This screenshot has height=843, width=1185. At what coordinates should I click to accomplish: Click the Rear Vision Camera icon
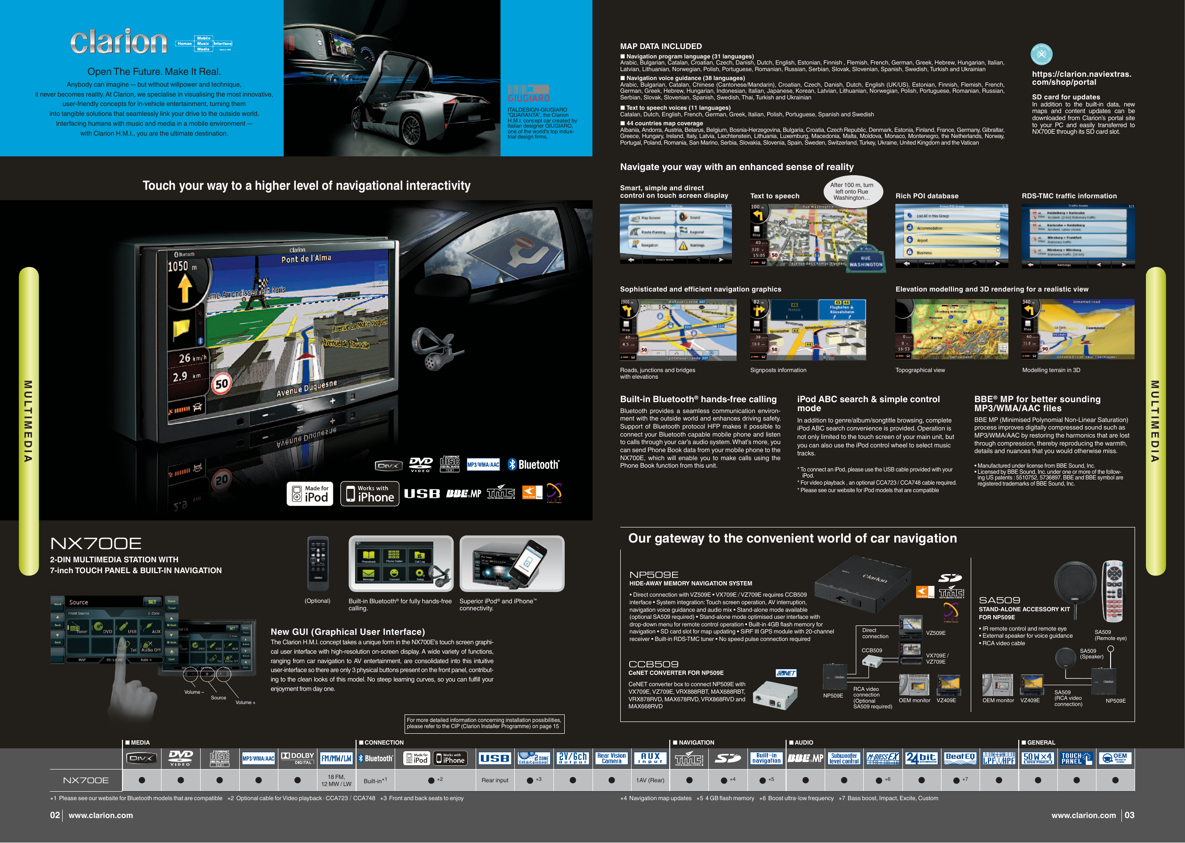click(611, 758)
